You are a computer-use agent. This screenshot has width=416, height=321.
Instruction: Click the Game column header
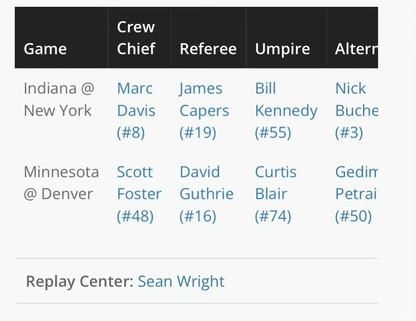click(x=45, y=49)
